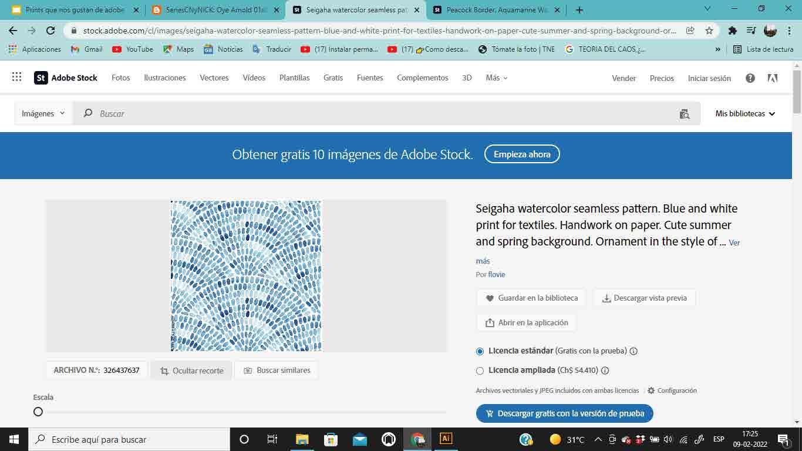Open the Adobe Stock apps grid icon

[16, 78]
